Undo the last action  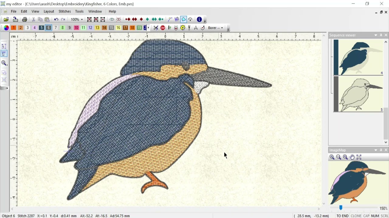[56, 19]
